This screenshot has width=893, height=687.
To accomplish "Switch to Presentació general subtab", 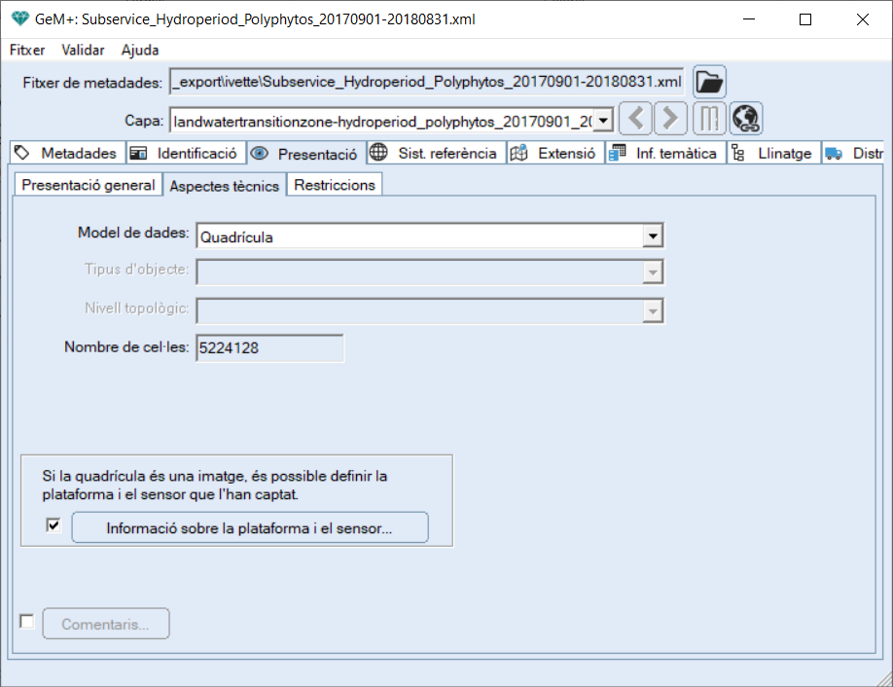I will pyautogui.click(x=89, y=185).
